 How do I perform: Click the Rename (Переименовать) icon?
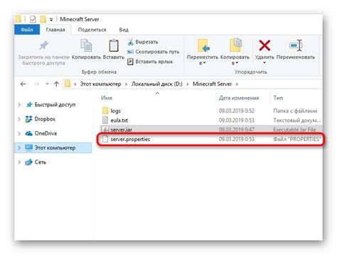296,45
